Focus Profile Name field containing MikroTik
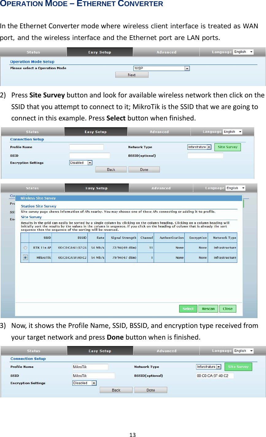The width and height of the screenshot is (266, 437). pos(90,367)
